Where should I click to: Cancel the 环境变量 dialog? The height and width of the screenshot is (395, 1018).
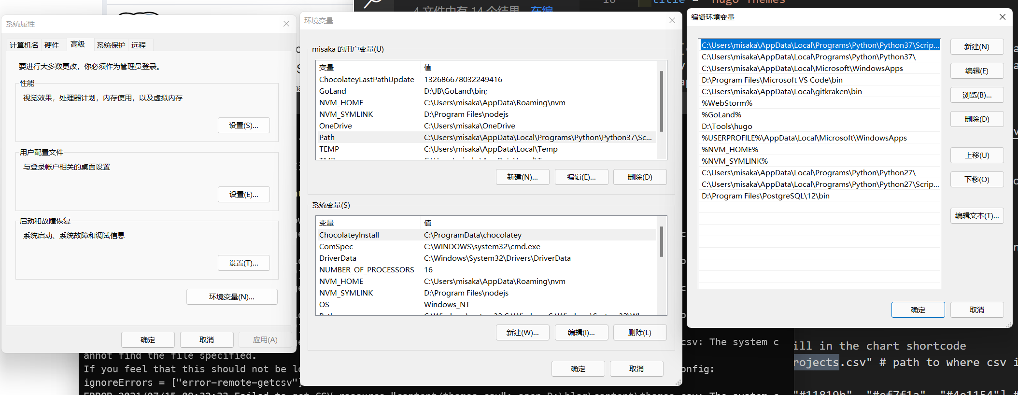click(x=636, y=369)
